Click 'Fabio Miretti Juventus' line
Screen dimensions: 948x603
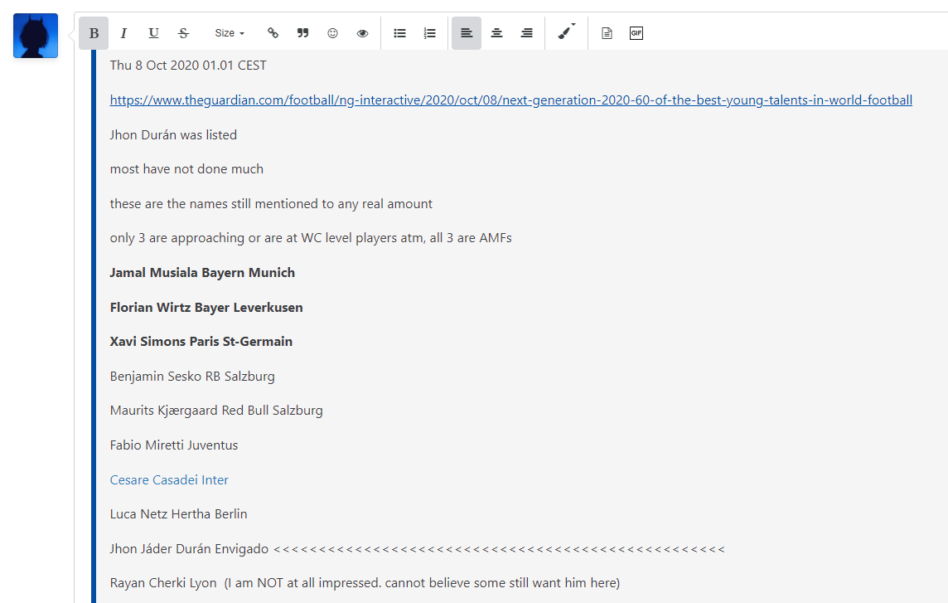click(174, 445)
